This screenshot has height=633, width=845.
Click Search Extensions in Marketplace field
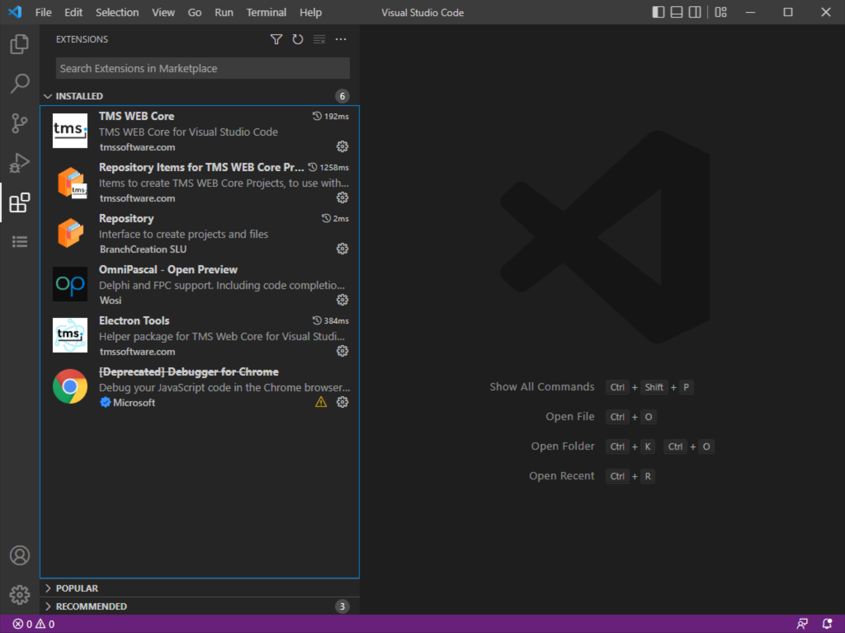(203, 68)
